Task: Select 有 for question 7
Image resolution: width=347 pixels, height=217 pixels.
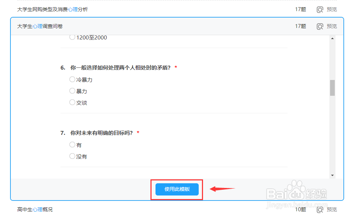Action: pyautogui.click(x=72, y=145)
